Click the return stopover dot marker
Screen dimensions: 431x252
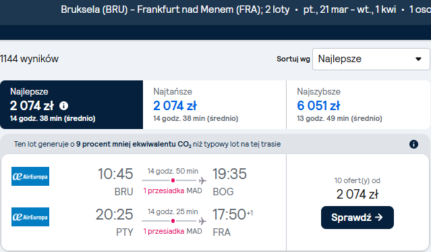click(173, 221)
